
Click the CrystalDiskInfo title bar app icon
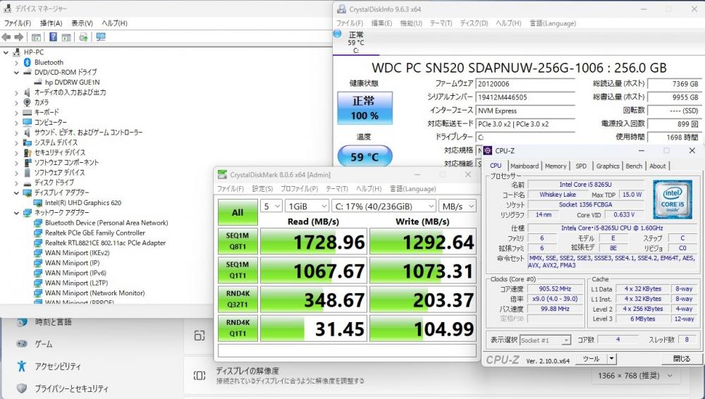click(x=342, y=9)
